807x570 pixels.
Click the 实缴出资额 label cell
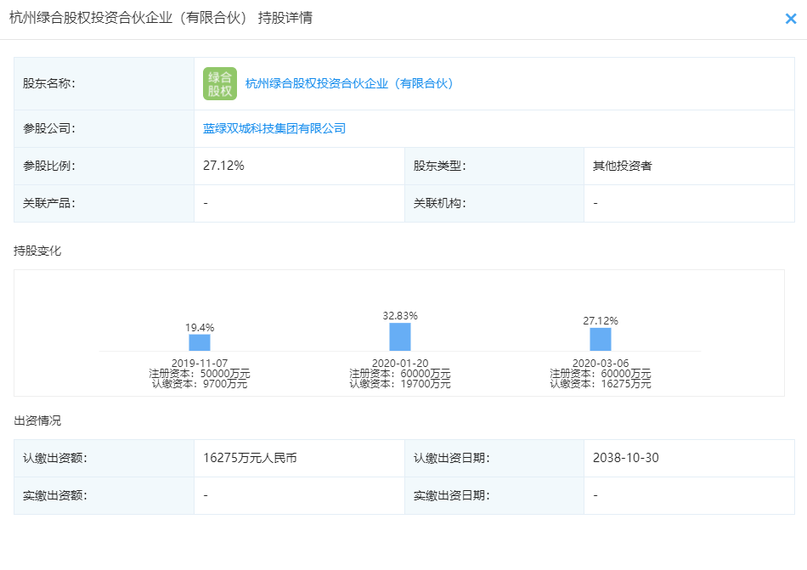[104, 495]
